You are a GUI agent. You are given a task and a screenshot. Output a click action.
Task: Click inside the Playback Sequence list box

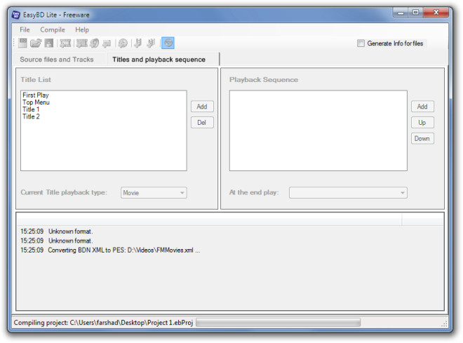[318, 130]
